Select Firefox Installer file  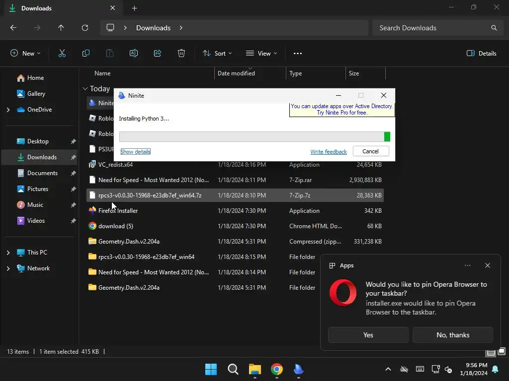click(235, 210)
